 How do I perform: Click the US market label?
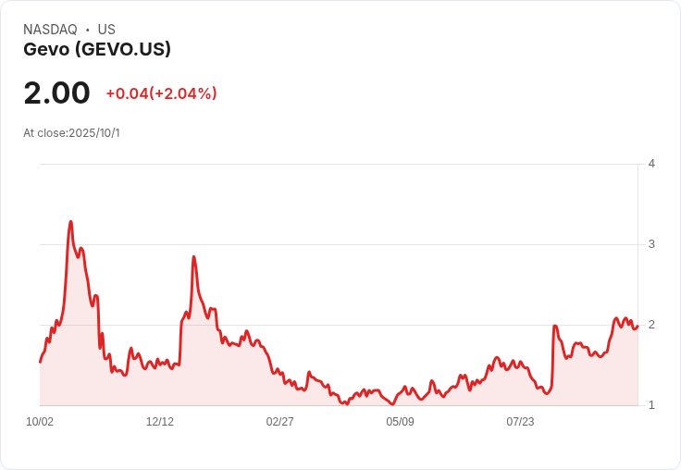point(106,30)
